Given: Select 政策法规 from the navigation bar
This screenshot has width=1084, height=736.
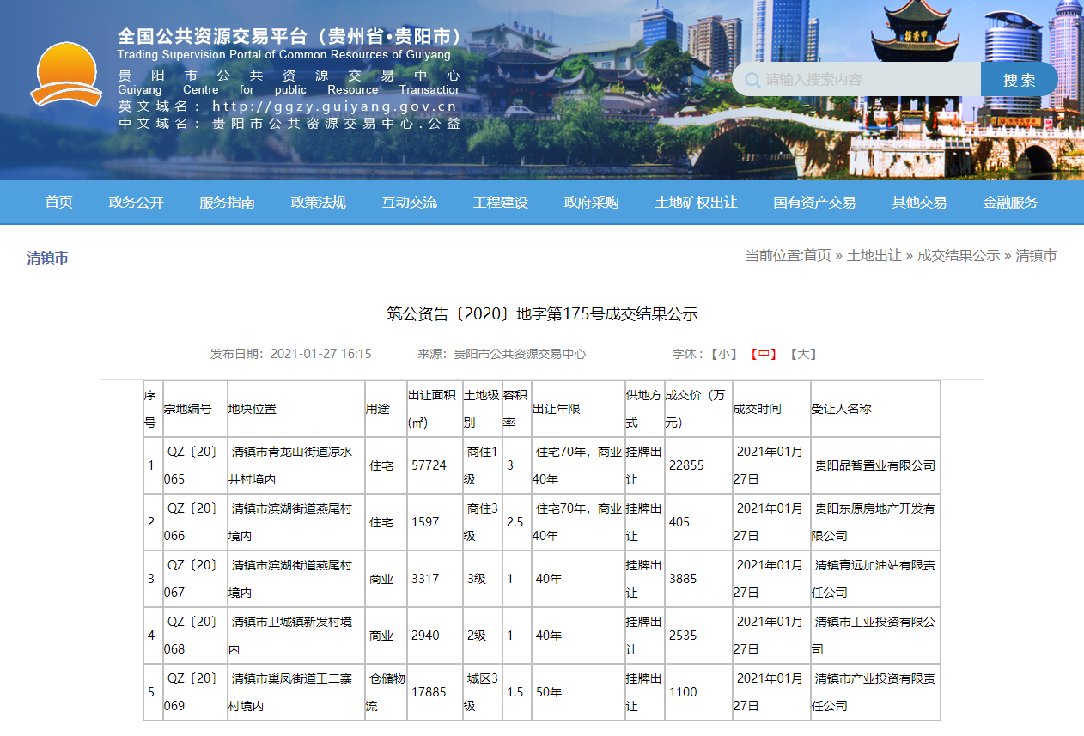Looking at the screenshot, I should point(319,203).
